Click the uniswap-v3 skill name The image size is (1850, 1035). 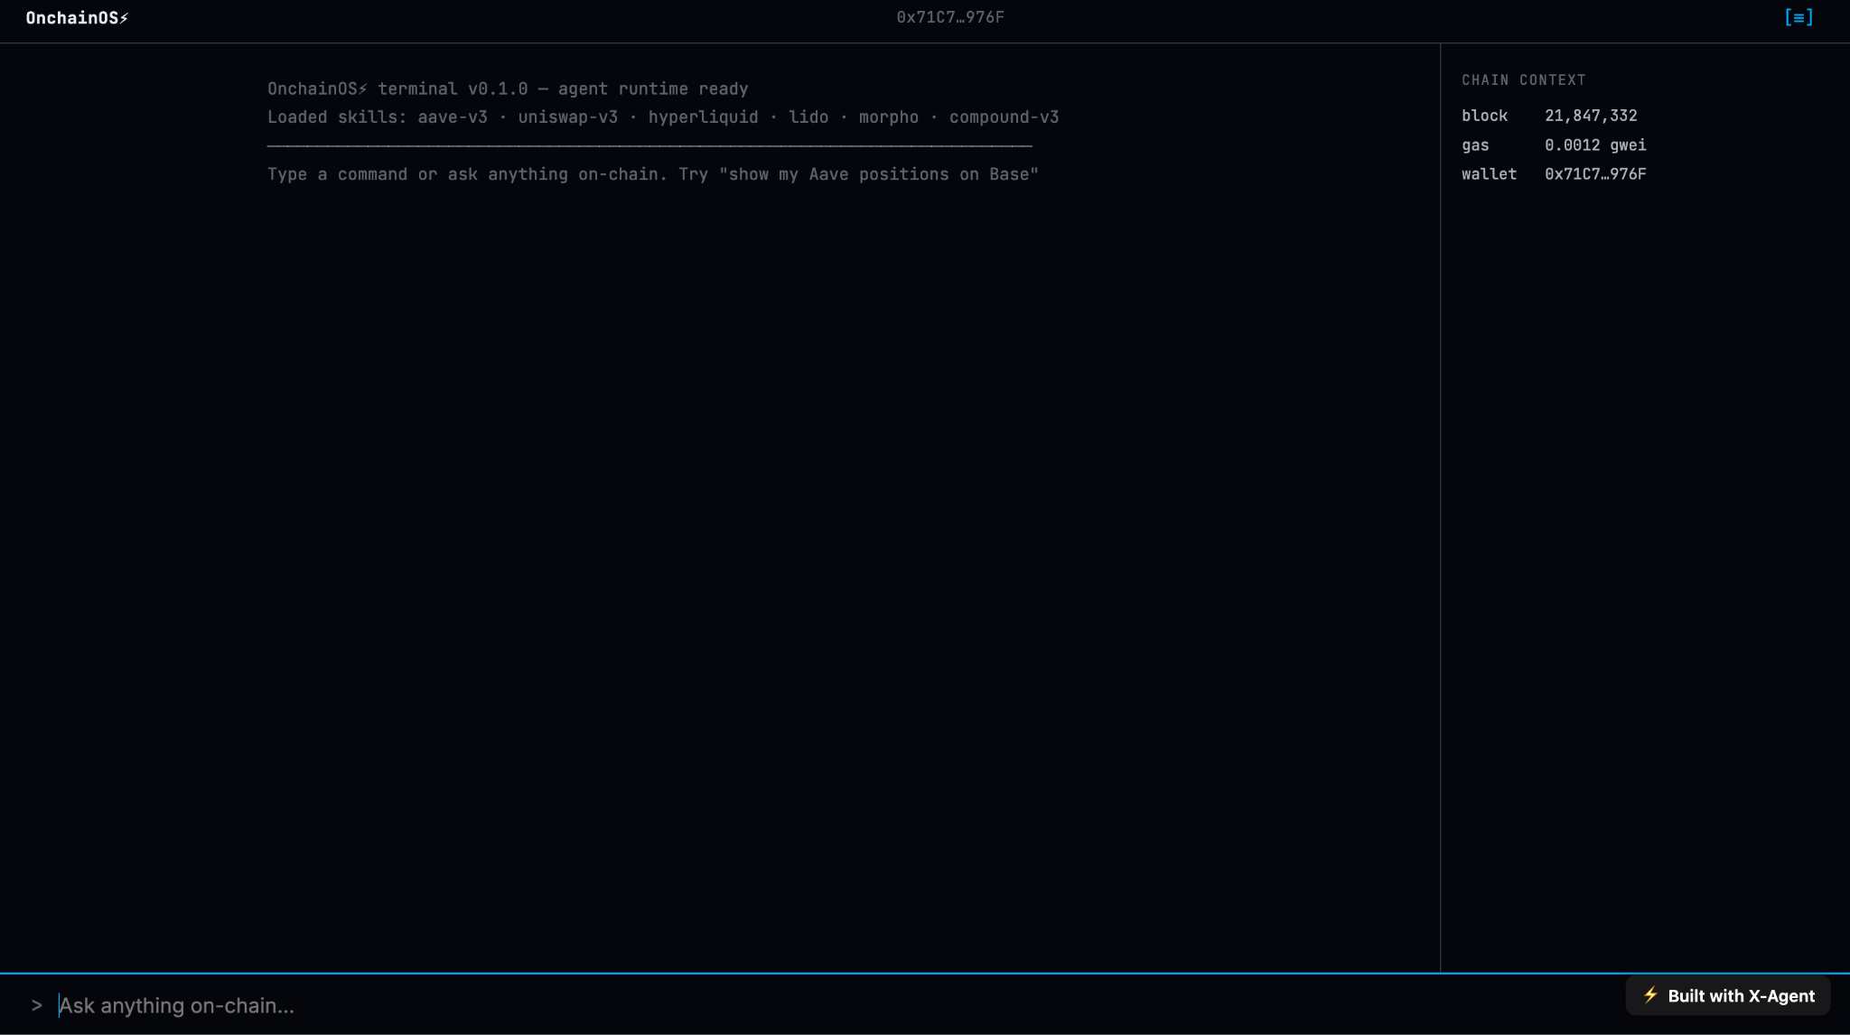(x=568, y=117)
